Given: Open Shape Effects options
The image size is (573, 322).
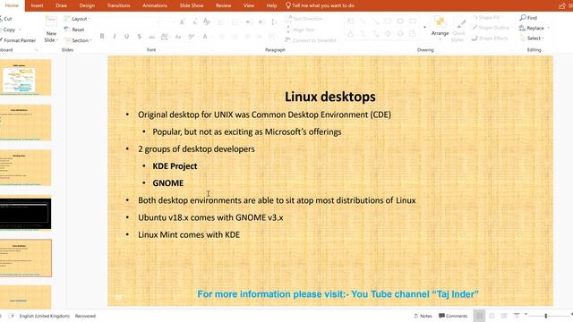Looking at the screenshot, I should (x=490, y=38).
